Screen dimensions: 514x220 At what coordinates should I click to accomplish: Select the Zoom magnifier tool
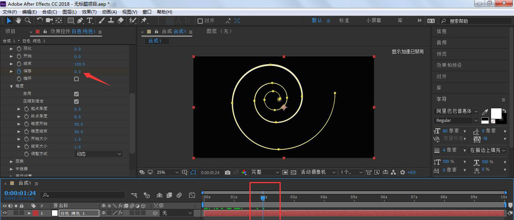point(27,21)
